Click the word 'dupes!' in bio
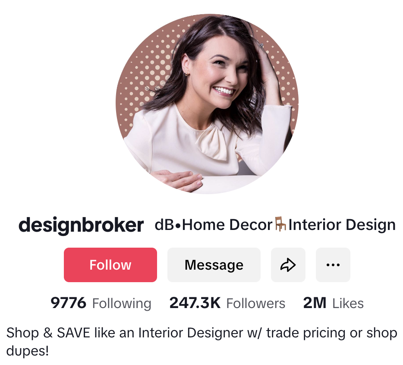 coord(28,351)
